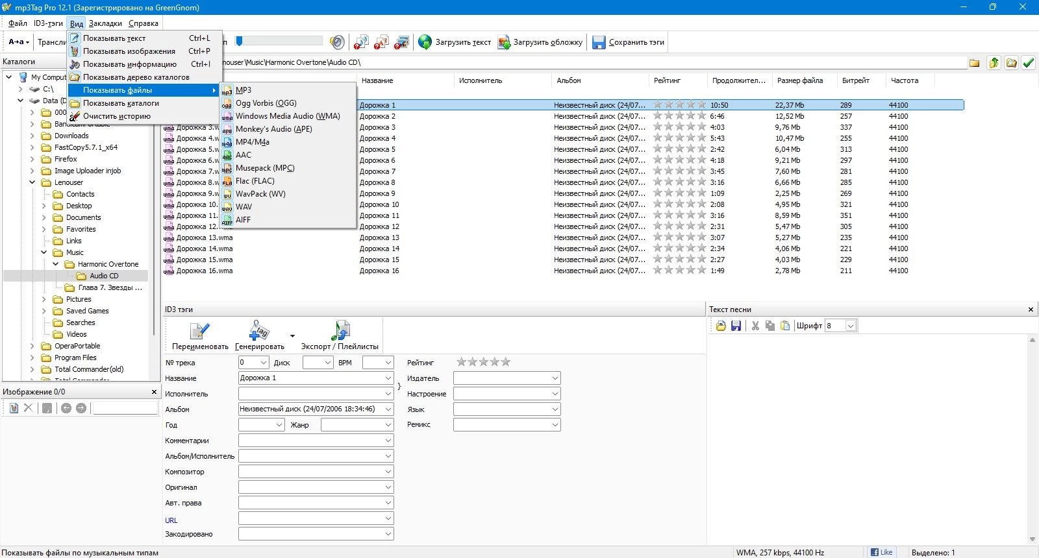Click the Переименовать rename icon
Image resolution: width=1039 pixels, height=558 pixels.
199,331
